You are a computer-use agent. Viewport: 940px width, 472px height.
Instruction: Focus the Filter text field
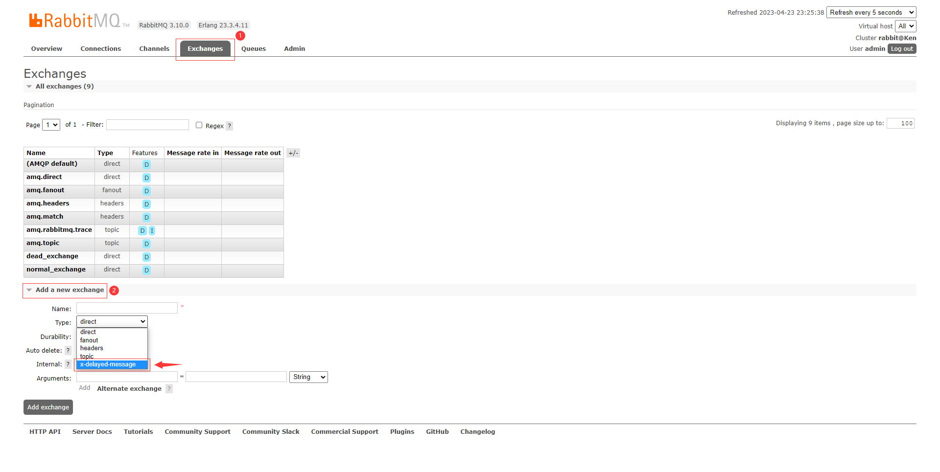click(147, 125)
